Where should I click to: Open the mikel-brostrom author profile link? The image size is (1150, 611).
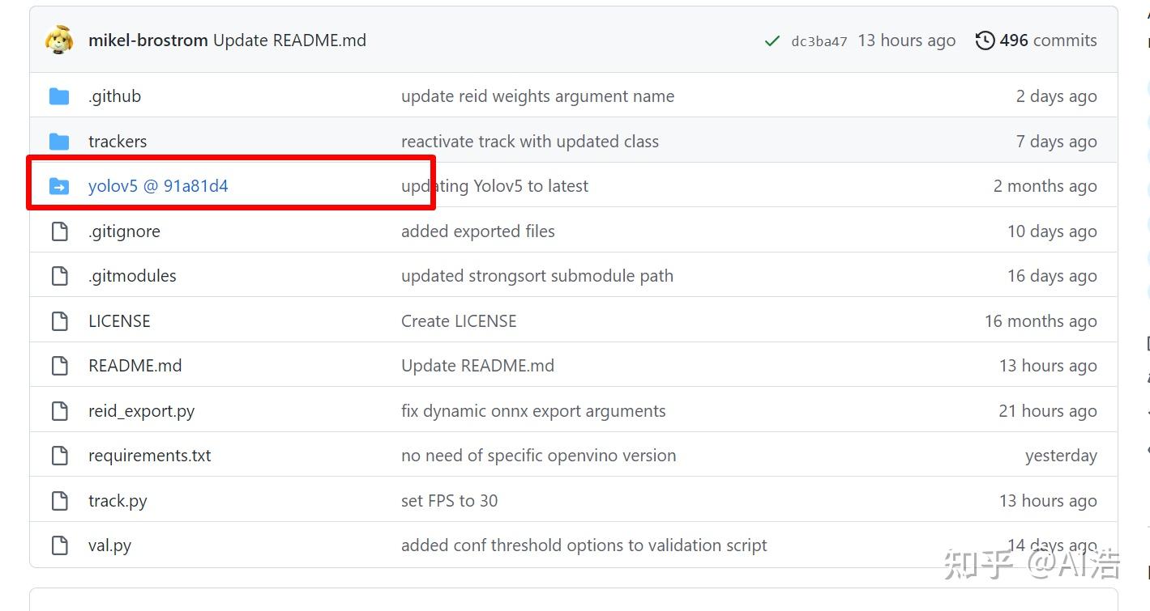pyautogui.click(x=147, y=40)
